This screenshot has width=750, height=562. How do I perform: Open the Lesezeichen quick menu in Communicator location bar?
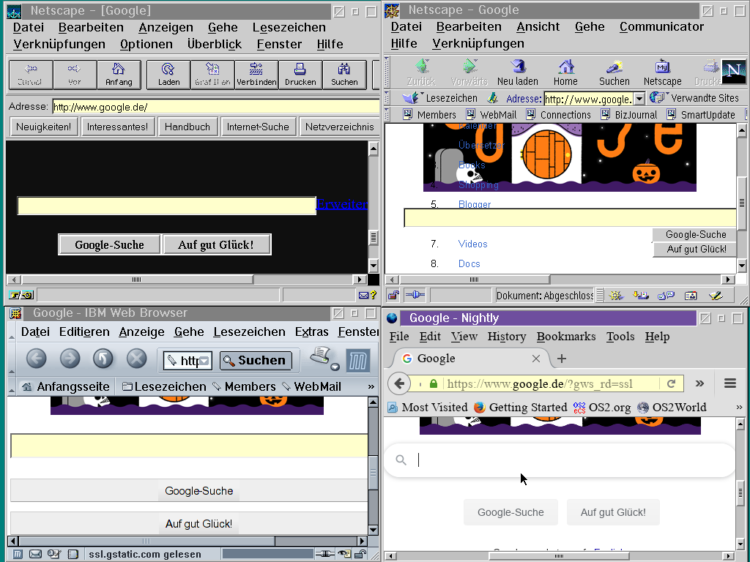(440, 98)
